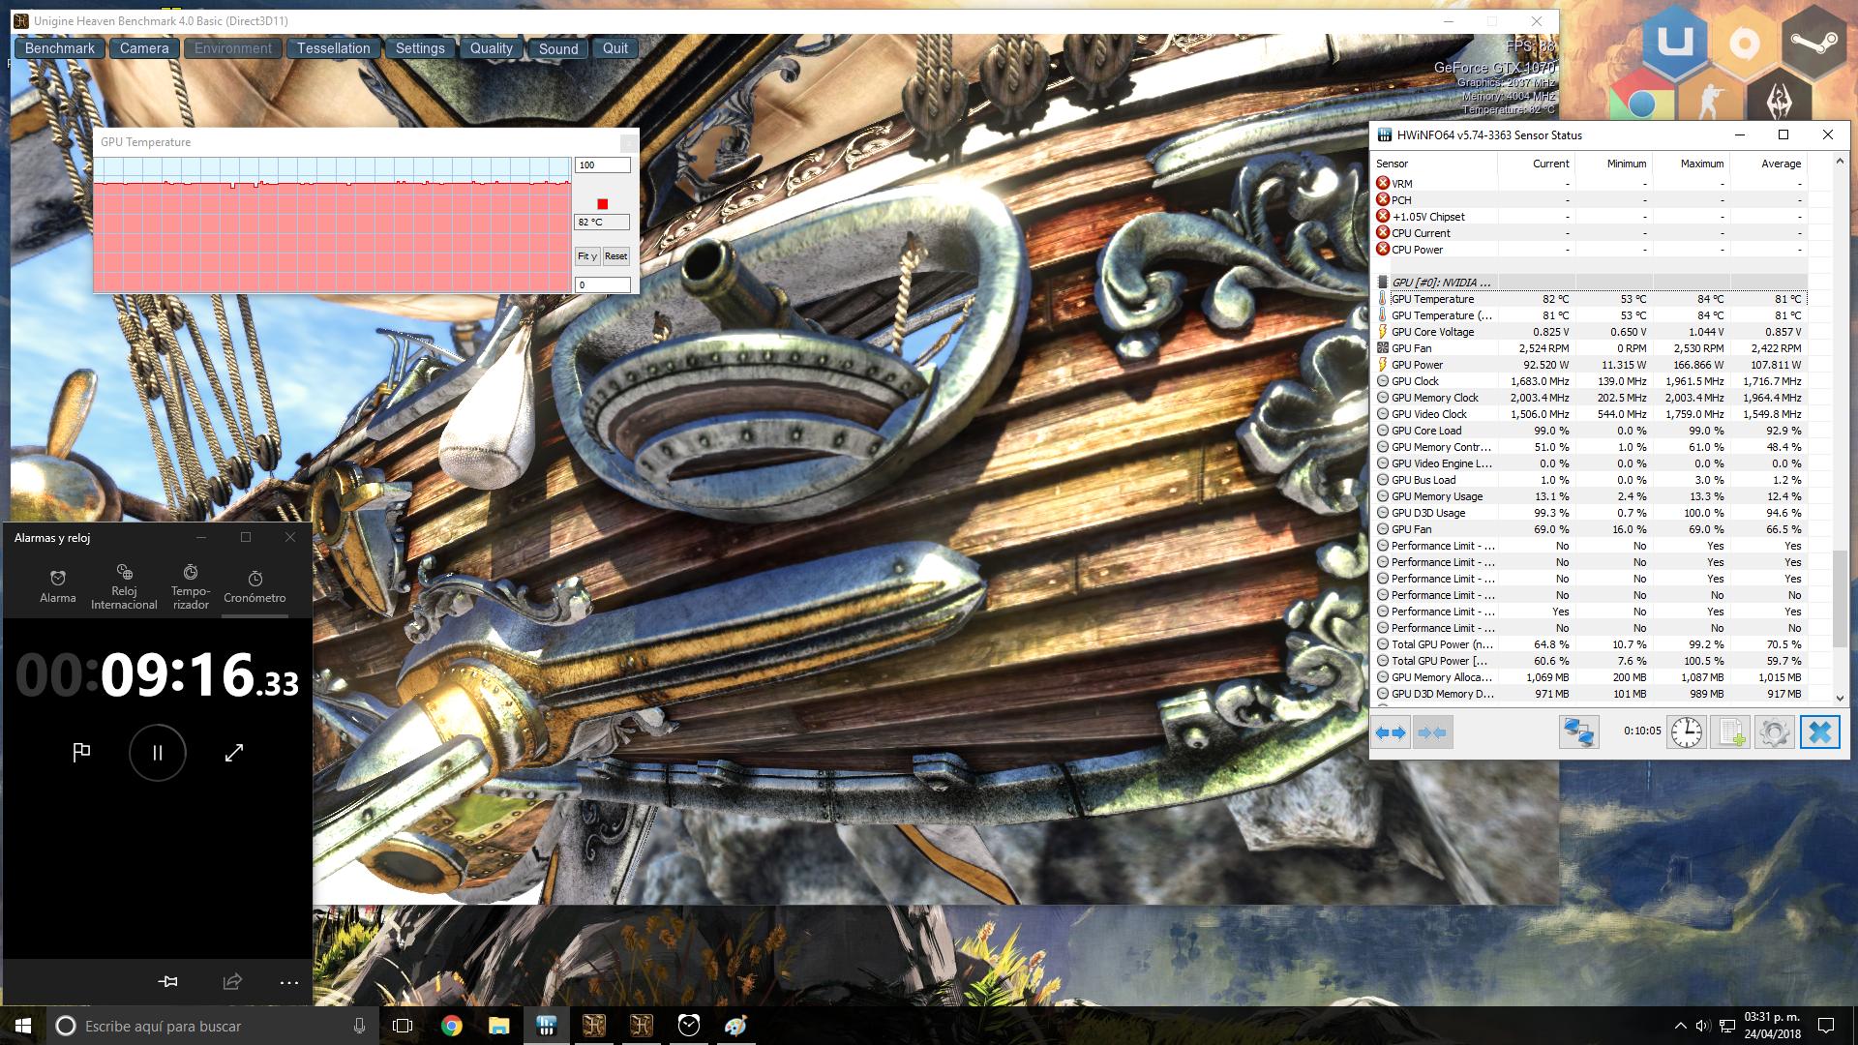Screen dimensions: 1858x1045
Task: Click the stopwatch lap flag icon
Action: coord(81,752)
